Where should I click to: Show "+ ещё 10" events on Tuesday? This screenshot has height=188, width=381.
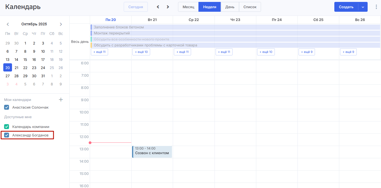tap(141, 52)
